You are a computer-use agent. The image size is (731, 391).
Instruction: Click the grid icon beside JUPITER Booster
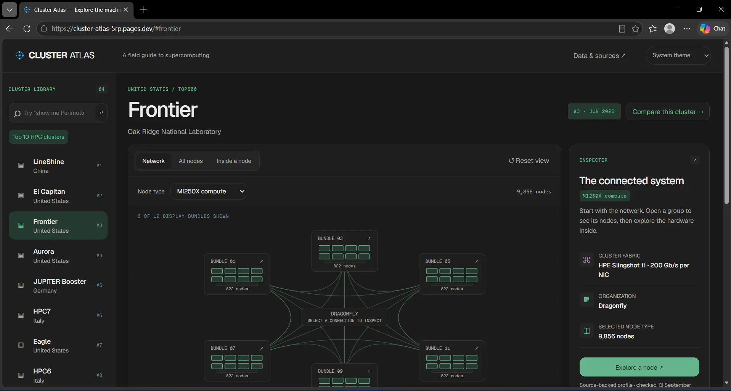click(21, 285)
